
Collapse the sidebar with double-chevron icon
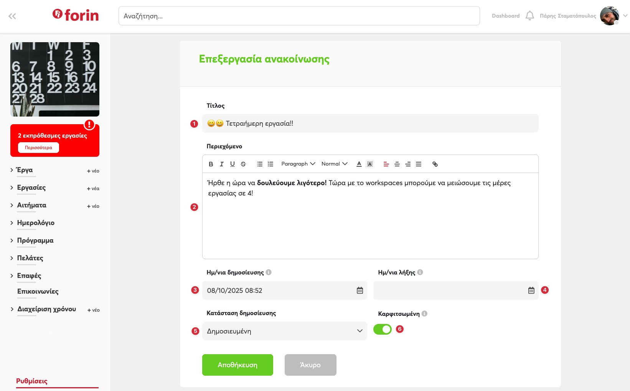[x=12, y=16]
